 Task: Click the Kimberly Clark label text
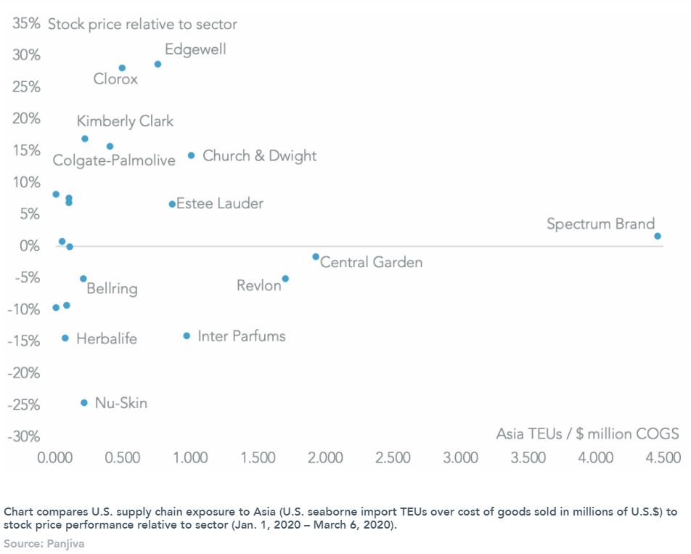point(125,121)
